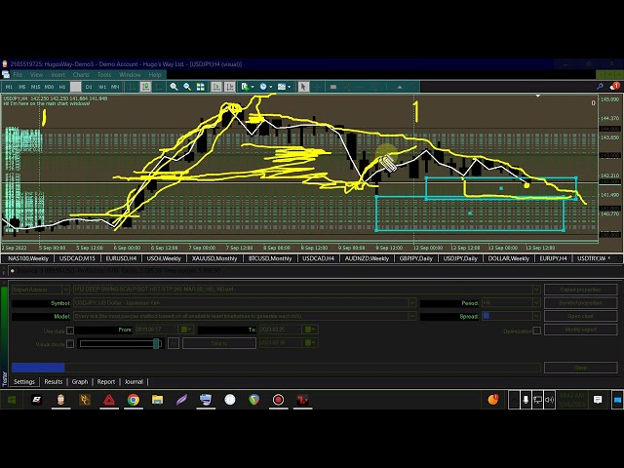Click the zoom in magnifier icon
The height and width of the screenshot is (468, 624).
(175, 87)
